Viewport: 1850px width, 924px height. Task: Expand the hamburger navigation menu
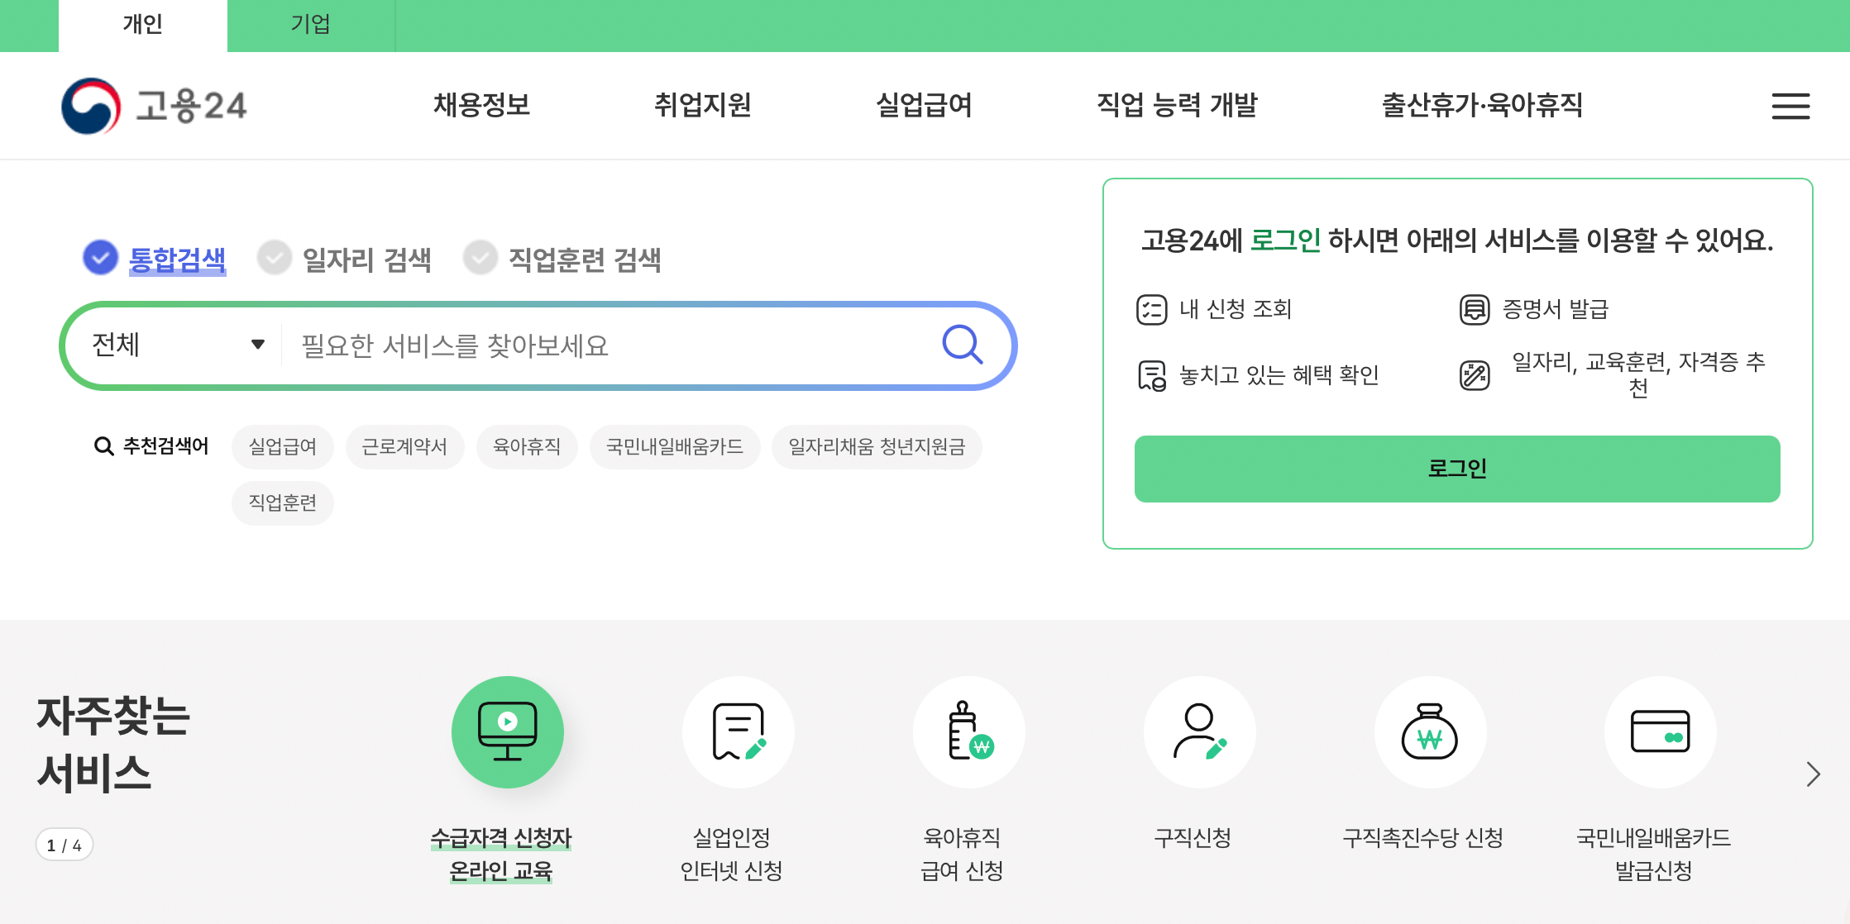[1790, 106]
